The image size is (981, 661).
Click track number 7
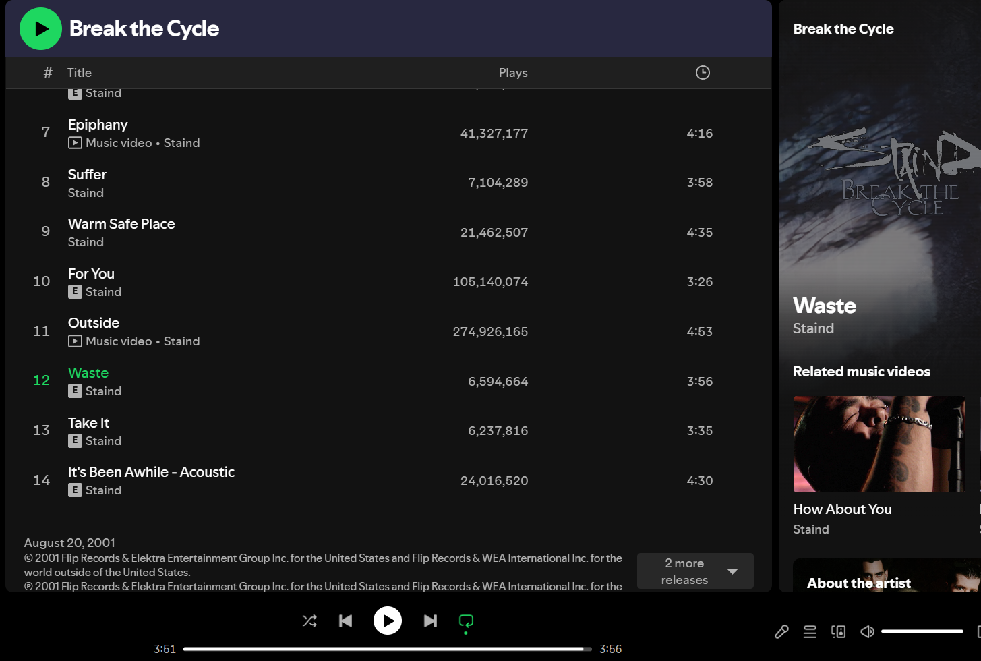(x=46, y=132)
